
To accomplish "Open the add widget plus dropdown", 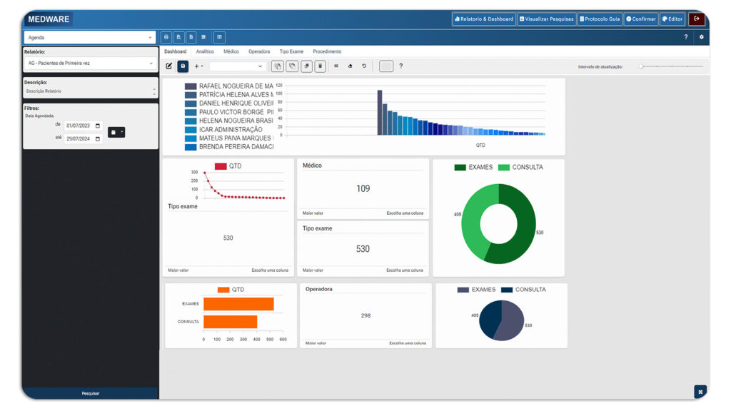I will (x=198, y=66).
